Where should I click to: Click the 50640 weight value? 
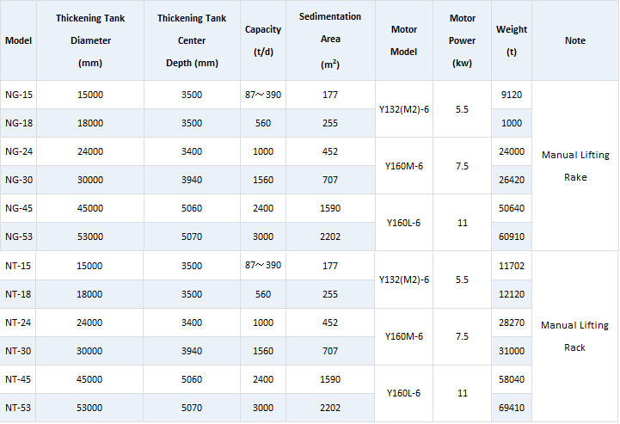coord(512,208)
